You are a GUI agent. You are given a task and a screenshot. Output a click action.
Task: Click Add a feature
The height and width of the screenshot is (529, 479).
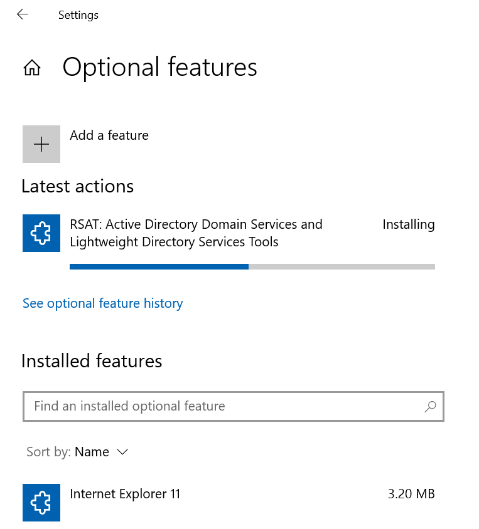pyautogui.click(x=109, y=135)
